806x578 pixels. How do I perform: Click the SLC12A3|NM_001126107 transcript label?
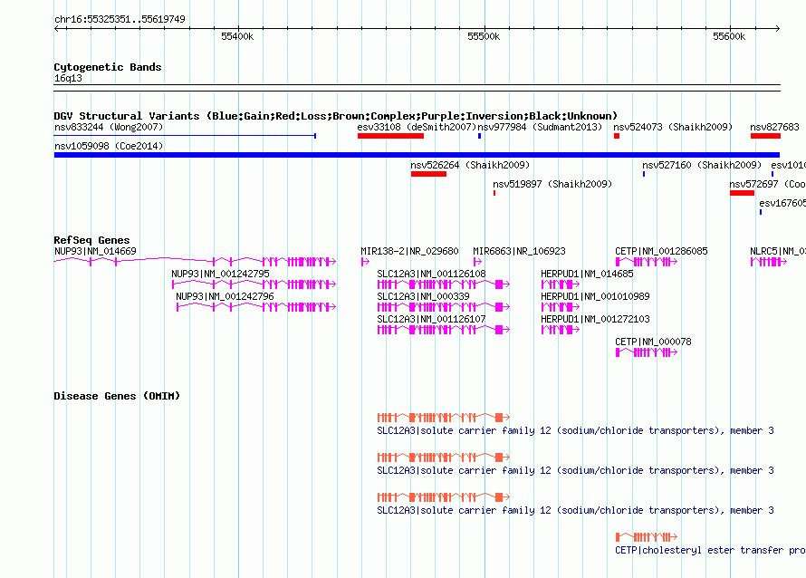coord(431,319)
